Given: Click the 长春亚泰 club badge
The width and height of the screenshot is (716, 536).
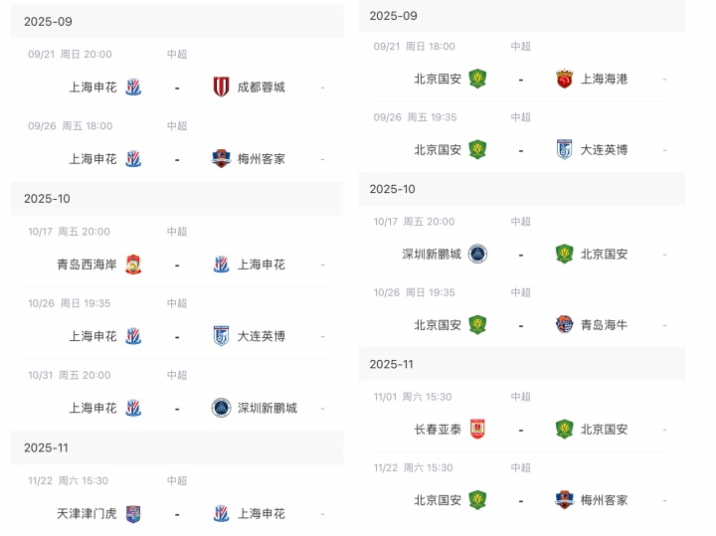Looking at the screenshot, I should [478, 430].
